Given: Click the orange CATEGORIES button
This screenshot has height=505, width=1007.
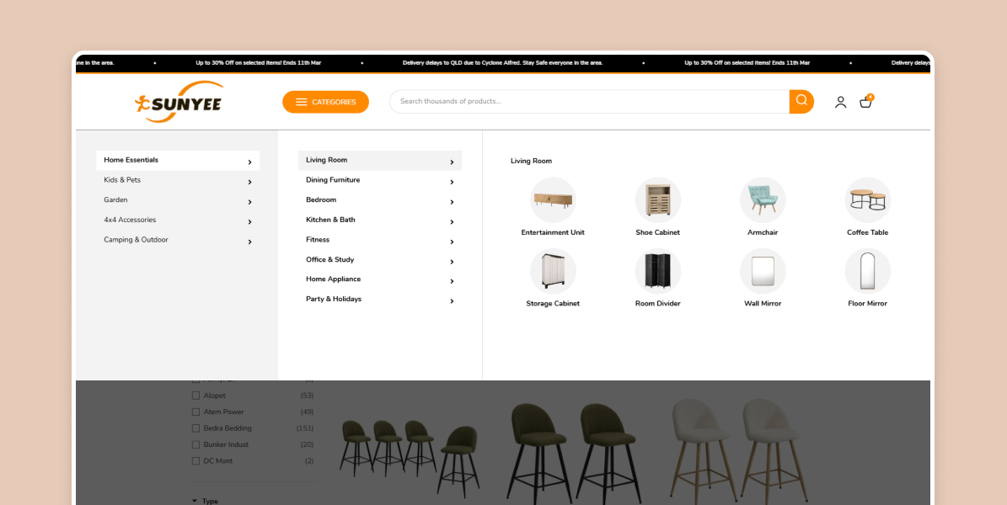Looking at the screenshot, I should pos(325,101).
